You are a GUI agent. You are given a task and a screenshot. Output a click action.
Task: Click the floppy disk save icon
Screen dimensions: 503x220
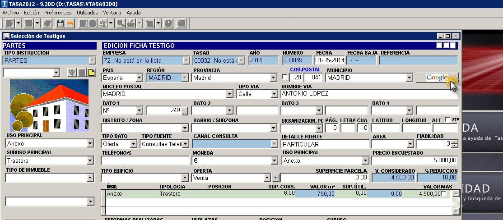coord(61,23)
